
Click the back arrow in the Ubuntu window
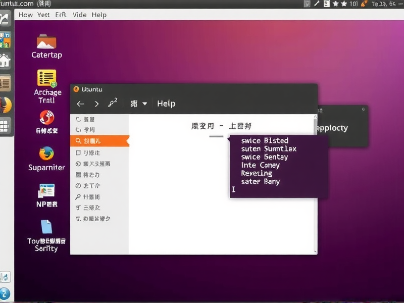80,103
